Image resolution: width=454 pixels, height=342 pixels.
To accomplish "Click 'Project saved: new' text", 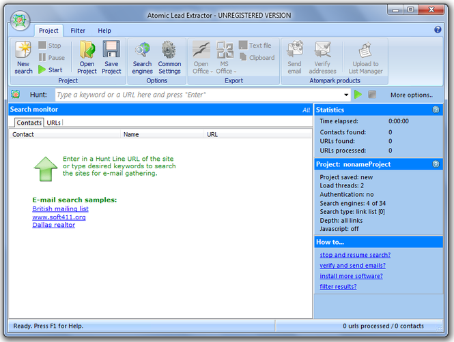I will (346, 177).
